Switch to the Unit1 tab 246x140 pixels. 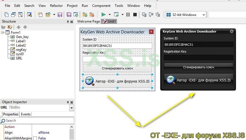(109, 21)
